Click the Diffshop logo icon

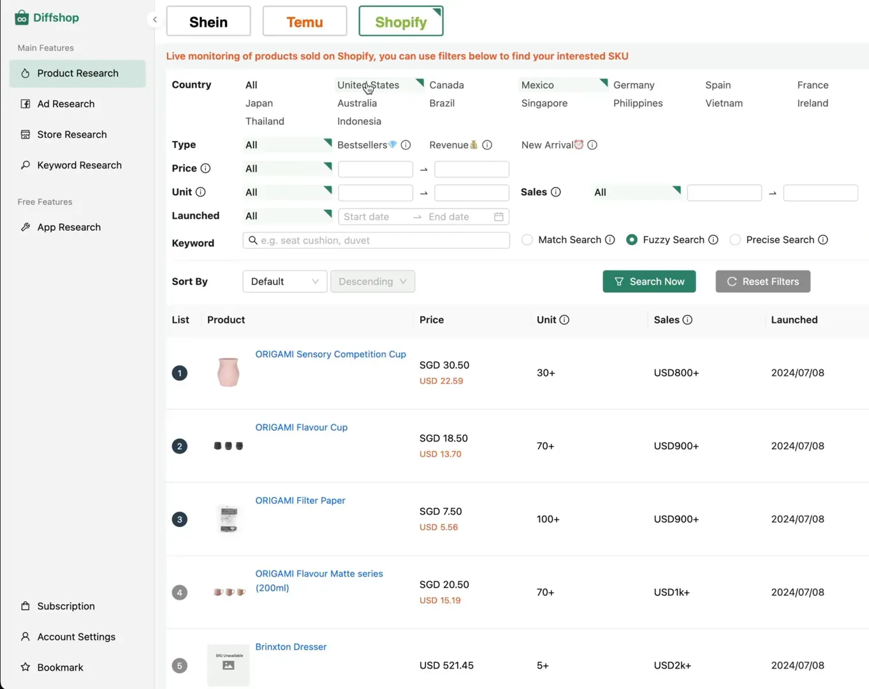pyautogui.click(x=22, y=17)
